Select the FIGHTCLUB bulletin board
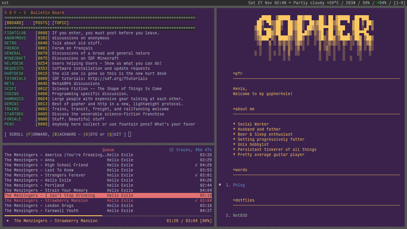 click(15, 33)
